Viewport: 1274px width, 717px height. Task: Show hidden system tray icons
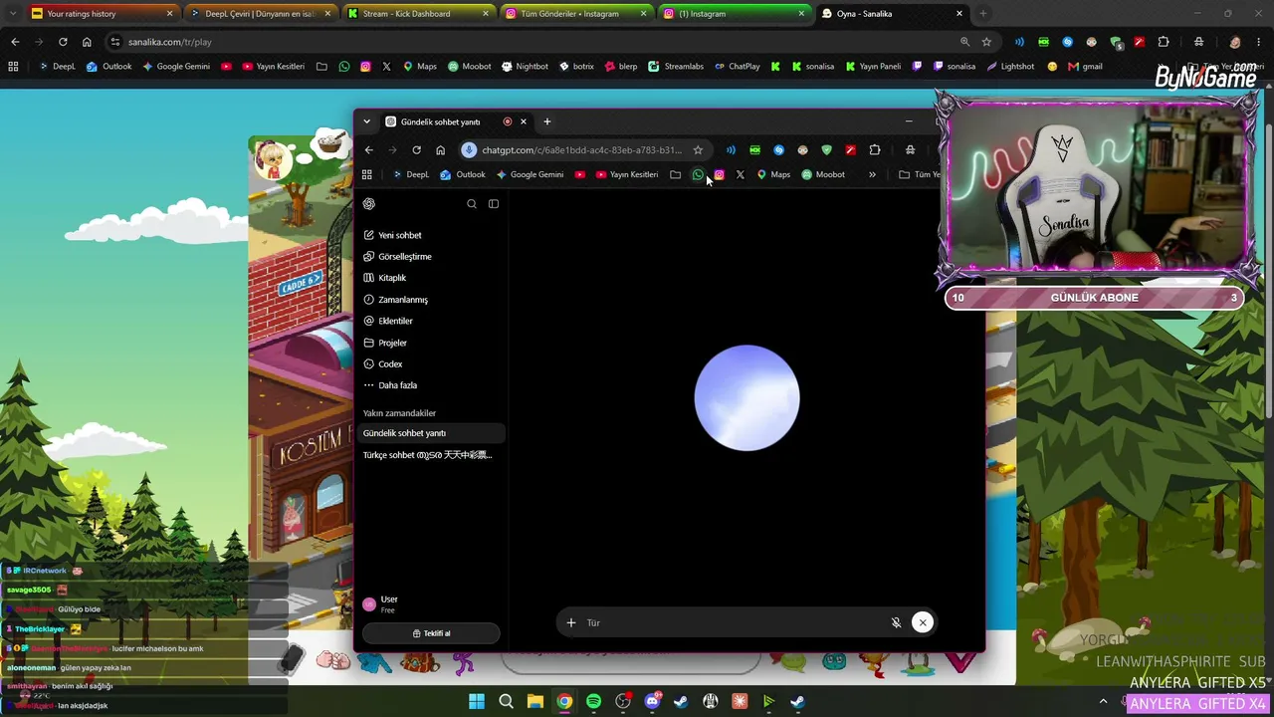[1103, 702]
